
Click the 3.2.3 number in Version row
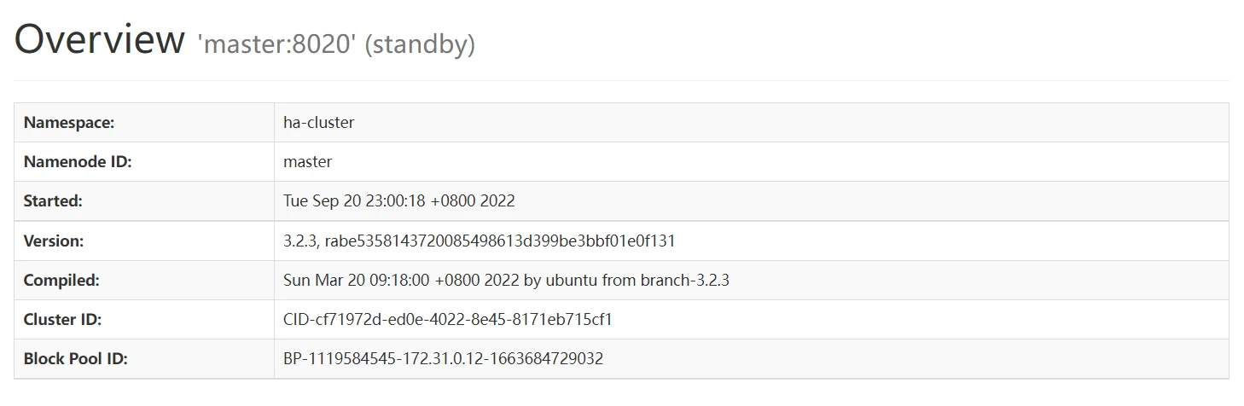(x=299, y=241)
